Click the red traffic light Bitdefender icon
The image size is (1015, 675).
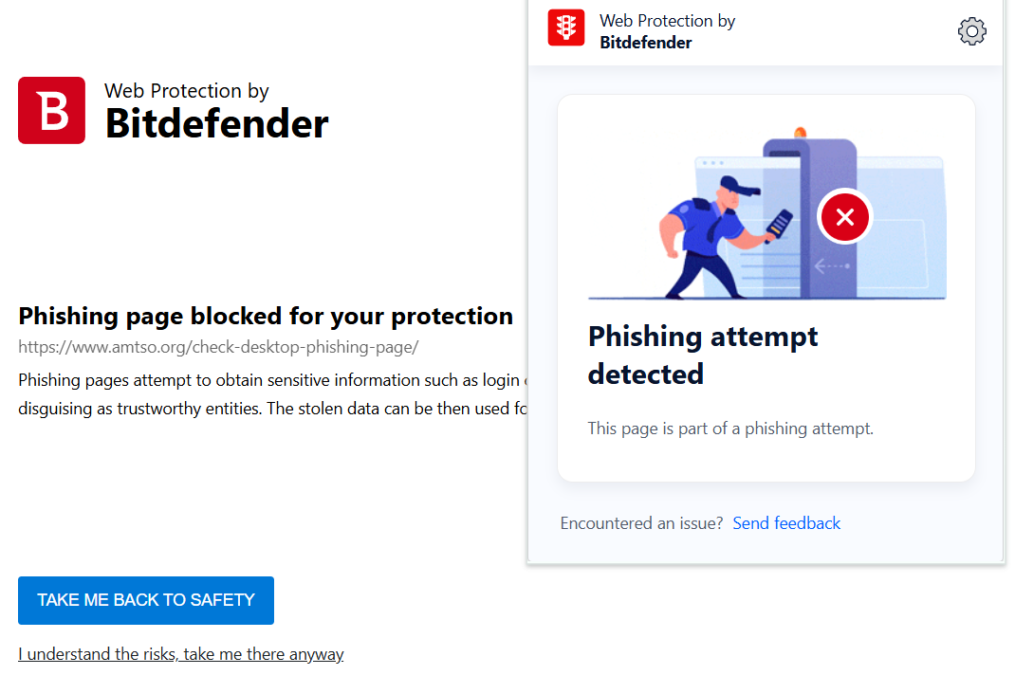click(x=565, y=27)
